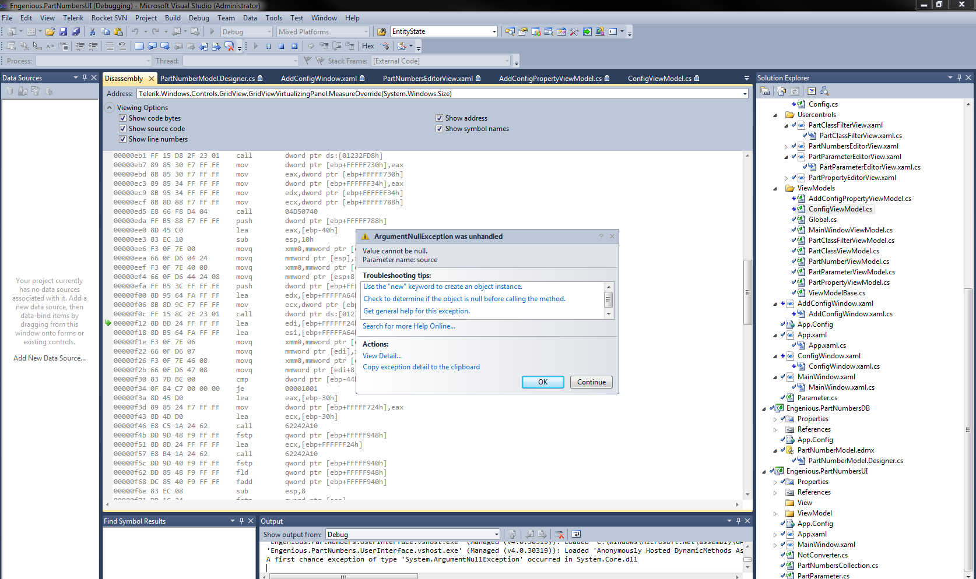976x579 pixels.
Task: Open the Rocket SVN menu
Action: click(109, 18)
